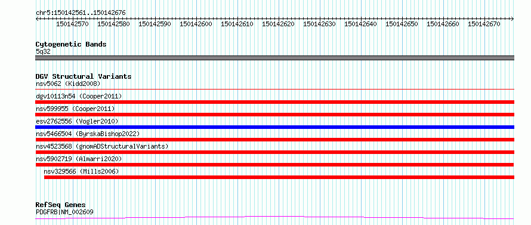Select variant label nsv5902719 (Almarri2020)

(x=79, y=159)
